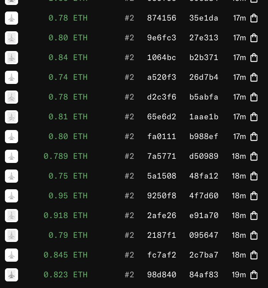Open the thumbnail on row d2c3f6
Screen dimensions: 268x288
tap(12, 97)
